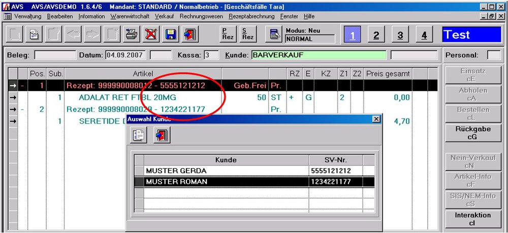
Task: Open the Verkauf menu
Action: [165, 17]
